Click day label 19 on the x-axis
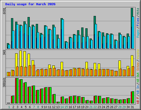The width and height of the screenshot is (141, 110). (83, 107)
